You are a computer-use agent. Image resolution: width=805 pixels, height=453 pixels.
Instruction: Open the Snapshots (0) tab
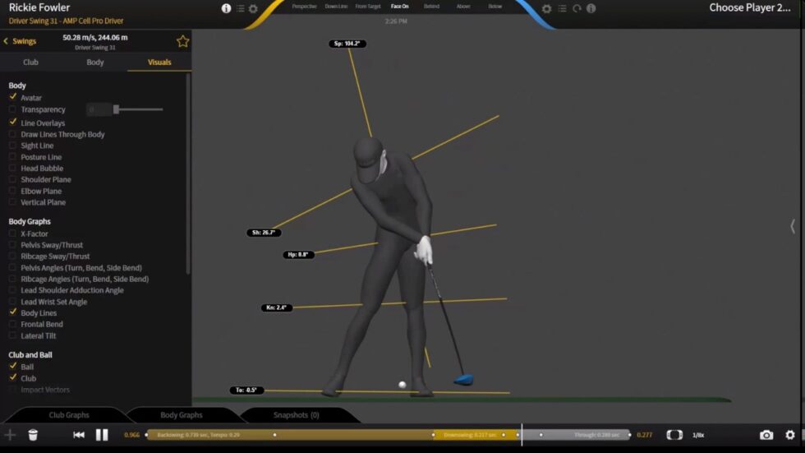point(297,415)
